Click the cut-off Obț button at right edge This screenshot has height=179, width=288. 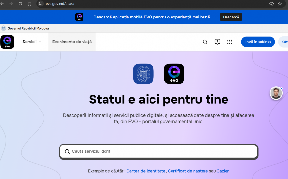[x=283, y=42]
